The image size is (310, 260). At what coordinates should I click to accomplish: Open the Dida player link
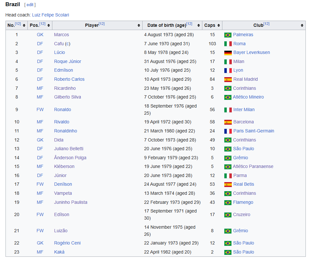(x=59, y=140)
